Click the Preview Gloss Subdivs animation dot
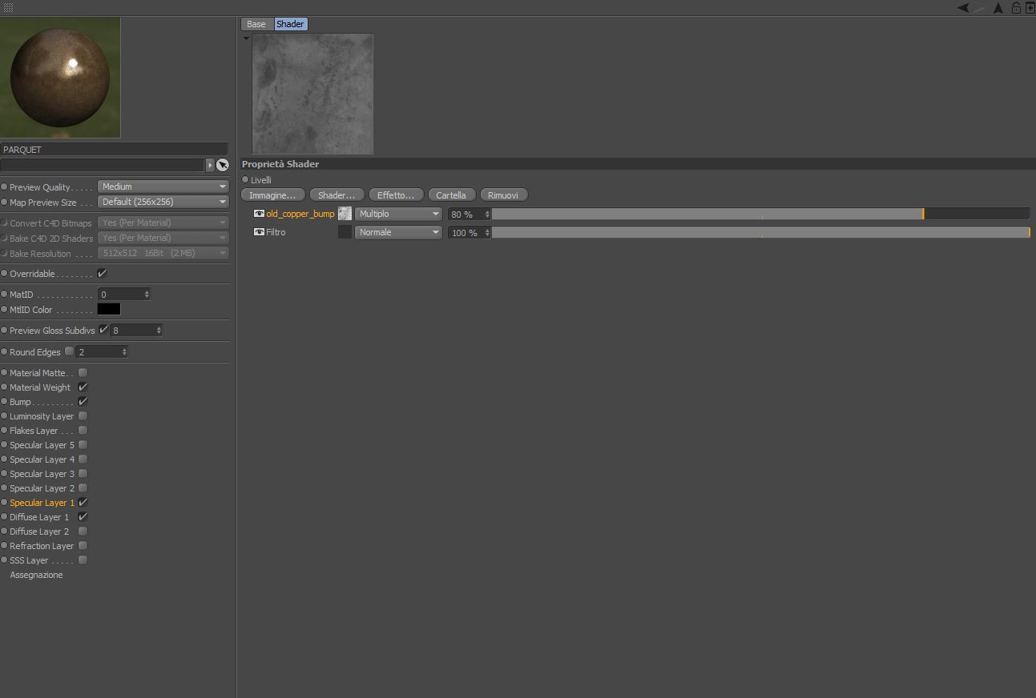Viewport: 1036px width, 698px height. (4, 330)
